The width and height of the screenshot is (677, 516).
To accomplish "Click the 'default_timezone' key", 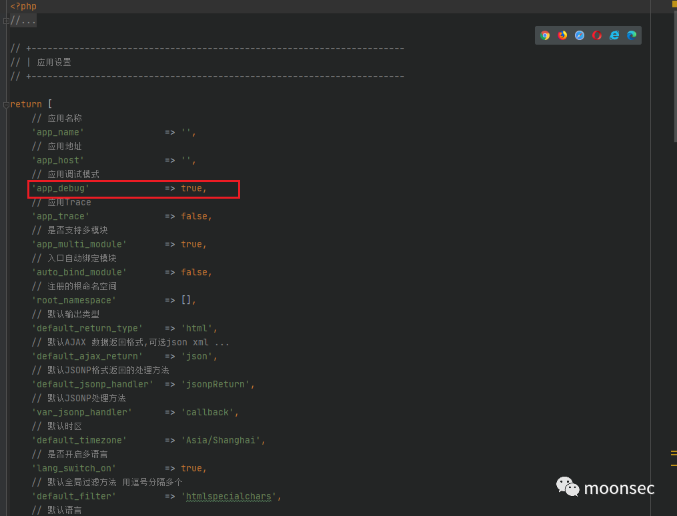I will pos(79,441).
